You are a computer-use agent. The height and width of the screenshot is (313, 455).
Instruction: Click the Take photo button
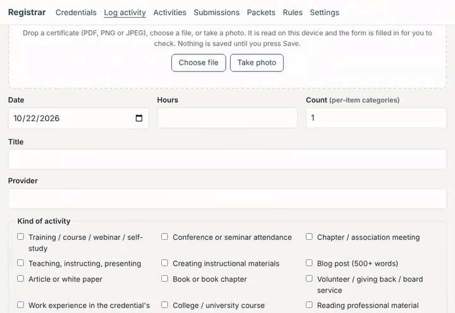(257, 62)
